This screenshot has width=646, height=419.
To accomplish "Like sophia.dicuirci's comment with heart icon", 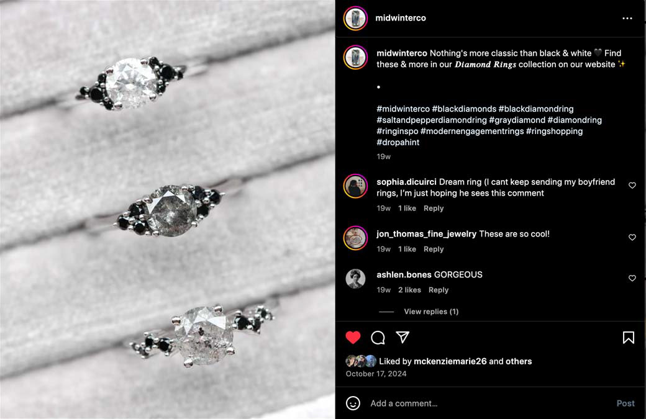I will click(x=632, y=186).
